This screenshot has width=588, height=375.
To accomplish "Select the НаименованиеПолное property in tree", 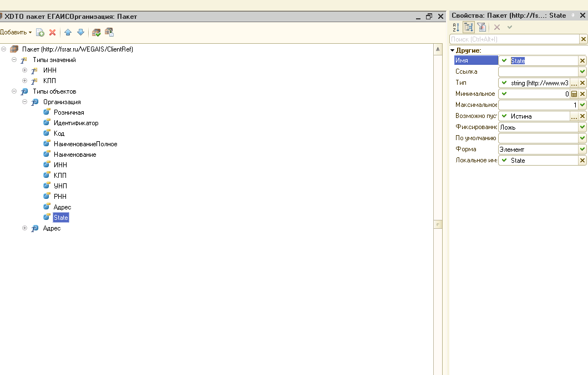I will click(85, 144).
